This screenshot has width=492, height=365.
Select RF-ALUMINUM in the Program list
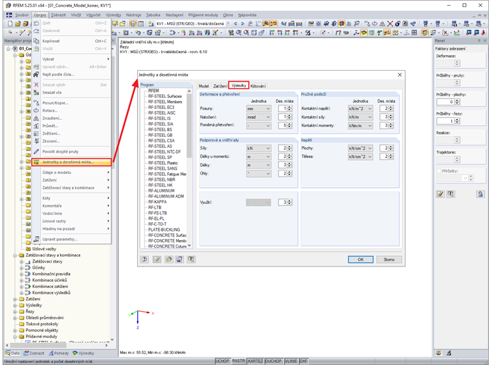(x=161, y=191)
